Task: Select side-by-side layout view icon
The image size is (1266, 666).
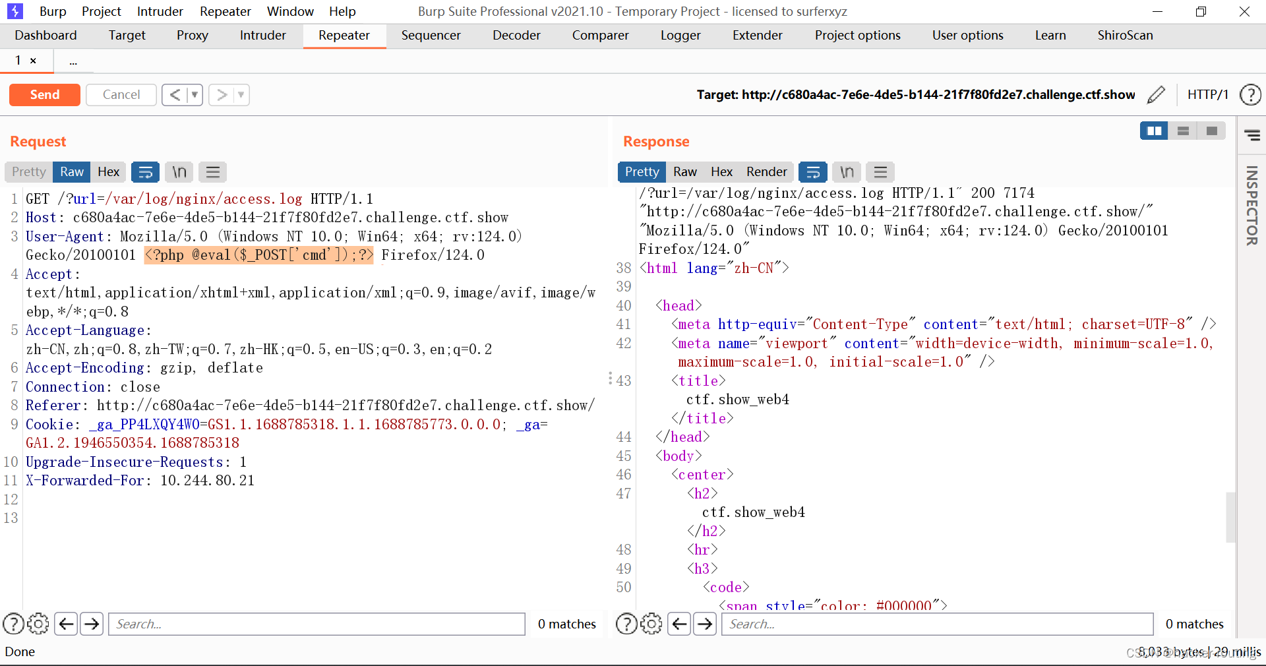Action: (1154, 131)
